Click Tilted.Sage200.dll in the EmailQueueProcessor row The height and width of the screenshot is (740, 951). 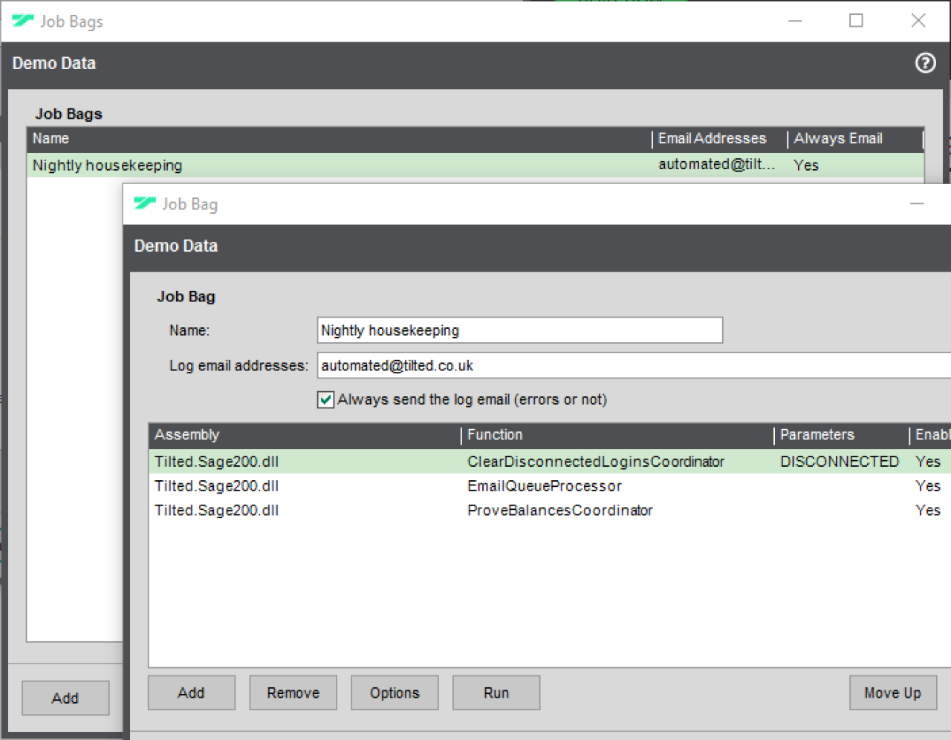point(217,486)
